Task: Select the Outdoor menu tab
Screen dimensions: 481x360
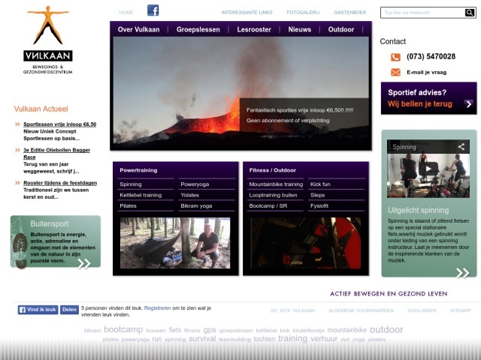Action: point(340,30)
